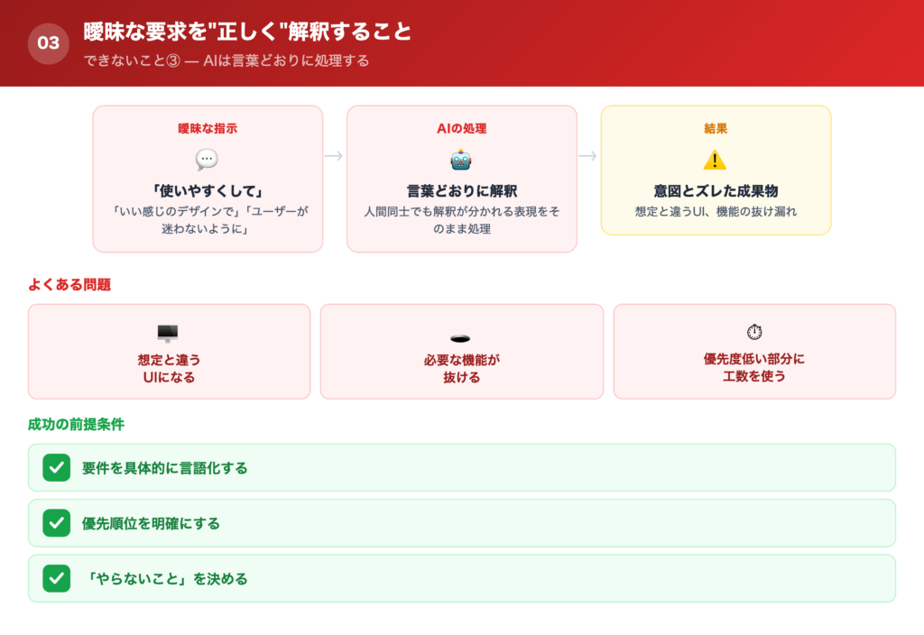This screenshot has width=924, height=635.
Task: Check the 「やらないこと」を決める checkbox
Action: pyautogui.click(x=56, y=578)
